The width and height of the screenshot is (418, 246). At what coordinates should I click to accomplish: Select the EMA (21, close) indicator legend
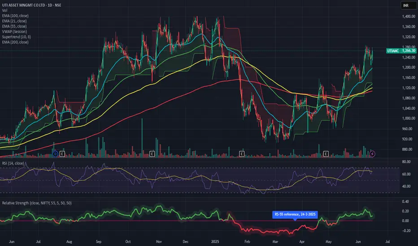(x=14, y=21)
